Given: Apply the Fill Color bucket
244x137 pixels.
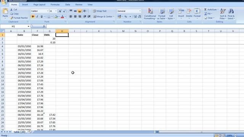Looking at the screenshot, I should (x=56, y=17).
